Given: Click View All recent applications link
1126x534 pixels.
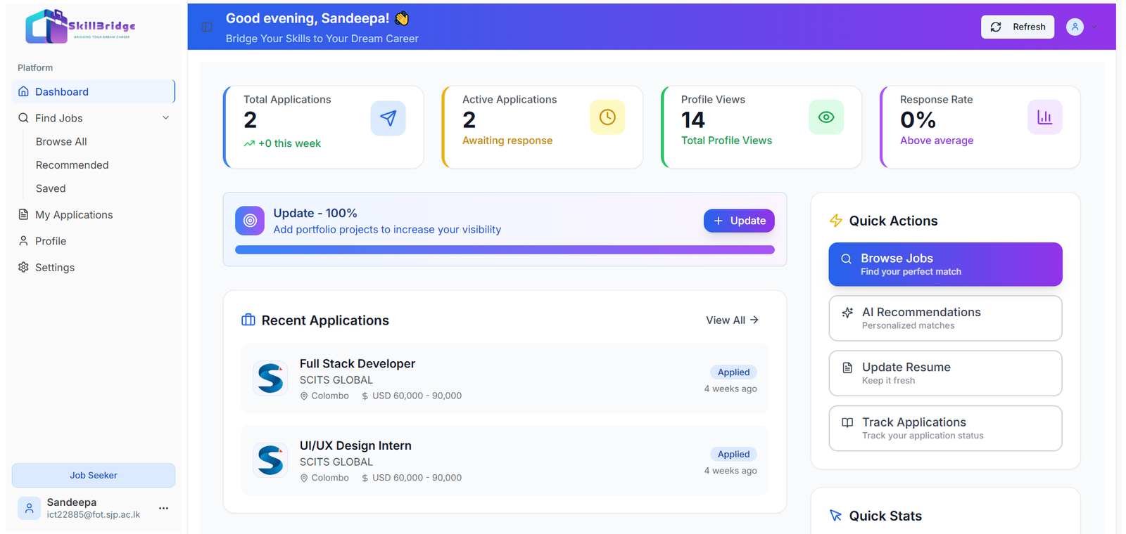Looking at the screenshot, I should click(x=732, y=320).
